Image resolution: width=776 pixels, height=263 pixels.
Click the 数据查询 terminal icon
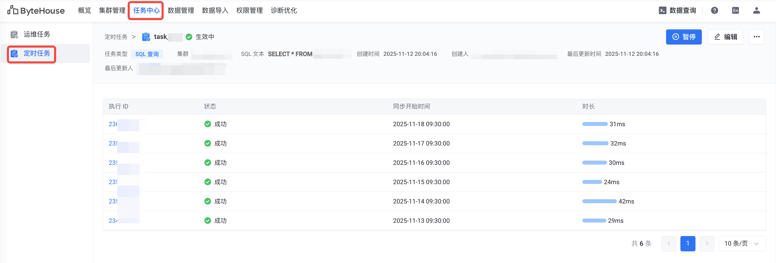[x=662, y=11]
